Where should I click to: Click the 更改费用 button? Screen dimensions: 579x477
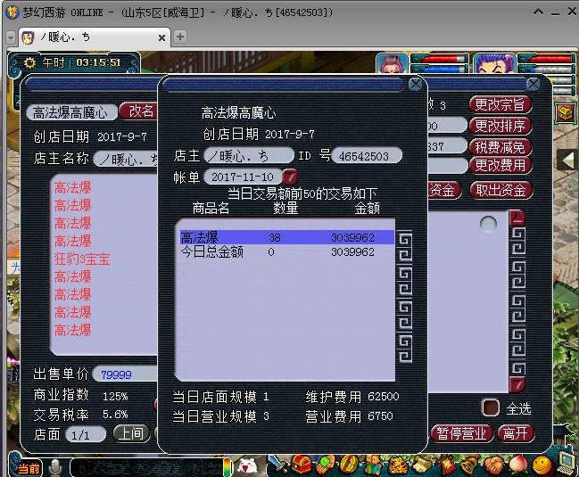[500, 165]
